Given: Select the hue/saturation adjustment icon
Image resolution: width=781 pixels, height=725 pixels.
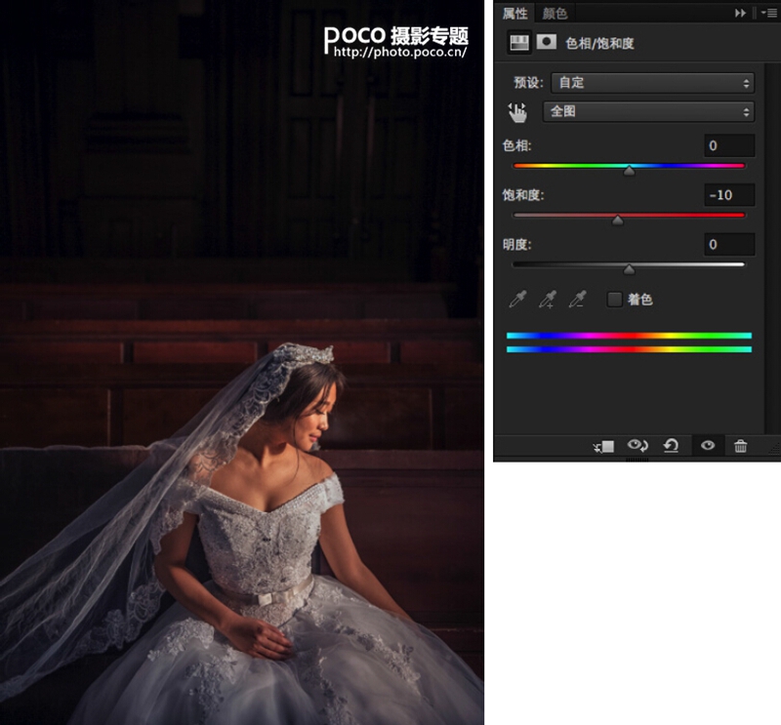Looking at the screenshot, I should (x=519, y=42).
